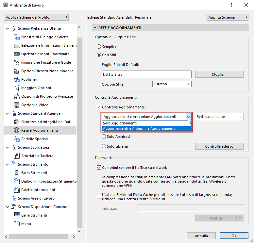Open the Settimanalmente frequency dropdown

(219, 117)
